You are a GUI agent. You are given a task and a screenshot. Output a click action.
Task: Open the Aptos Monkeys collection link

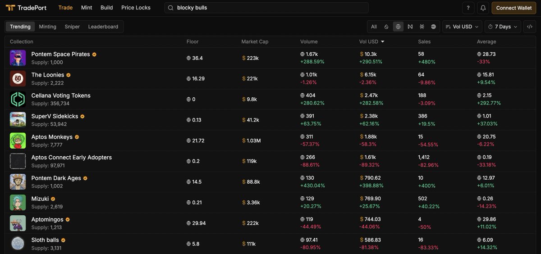click(52, 137)
